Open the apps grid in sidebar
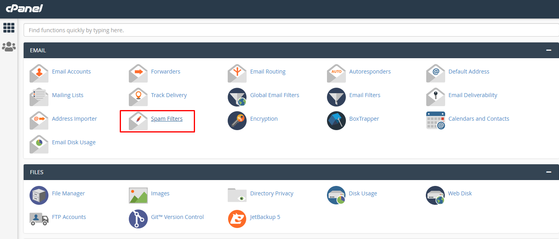The image size is (559, 239). pyautogui.click(x=9, y=28)
